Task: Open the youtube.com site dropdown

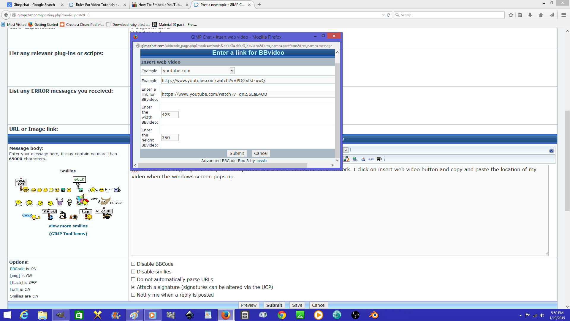Action: tap(198, 71)
